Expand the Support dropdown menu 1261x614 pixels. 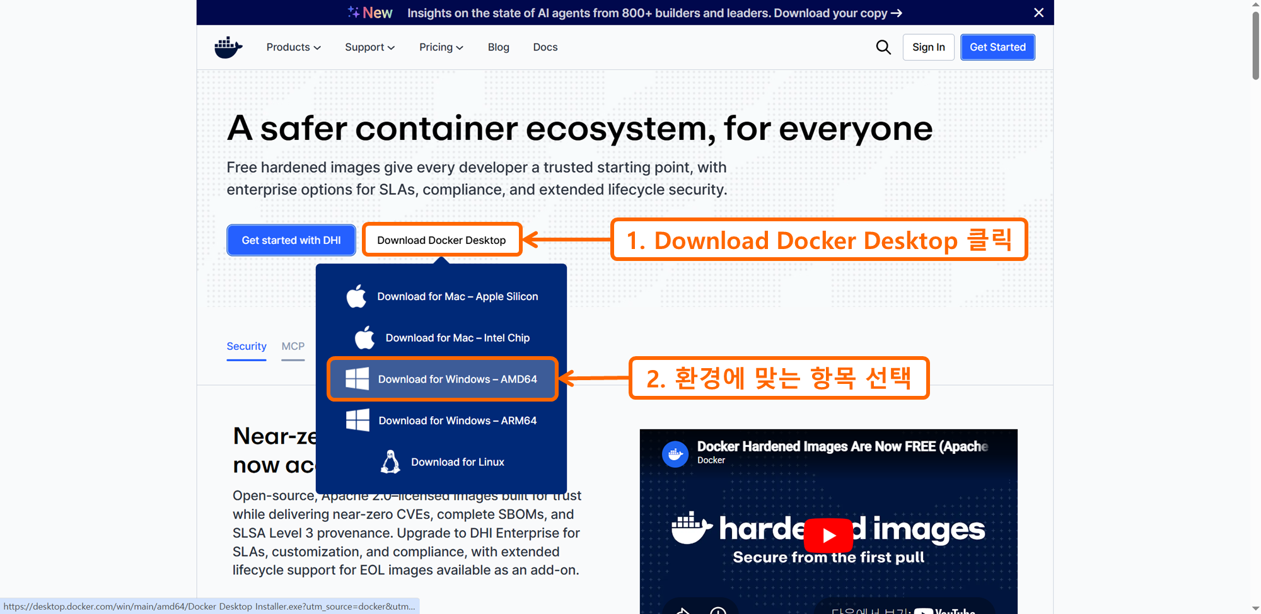pyautogui.click(x=370, y=47)
